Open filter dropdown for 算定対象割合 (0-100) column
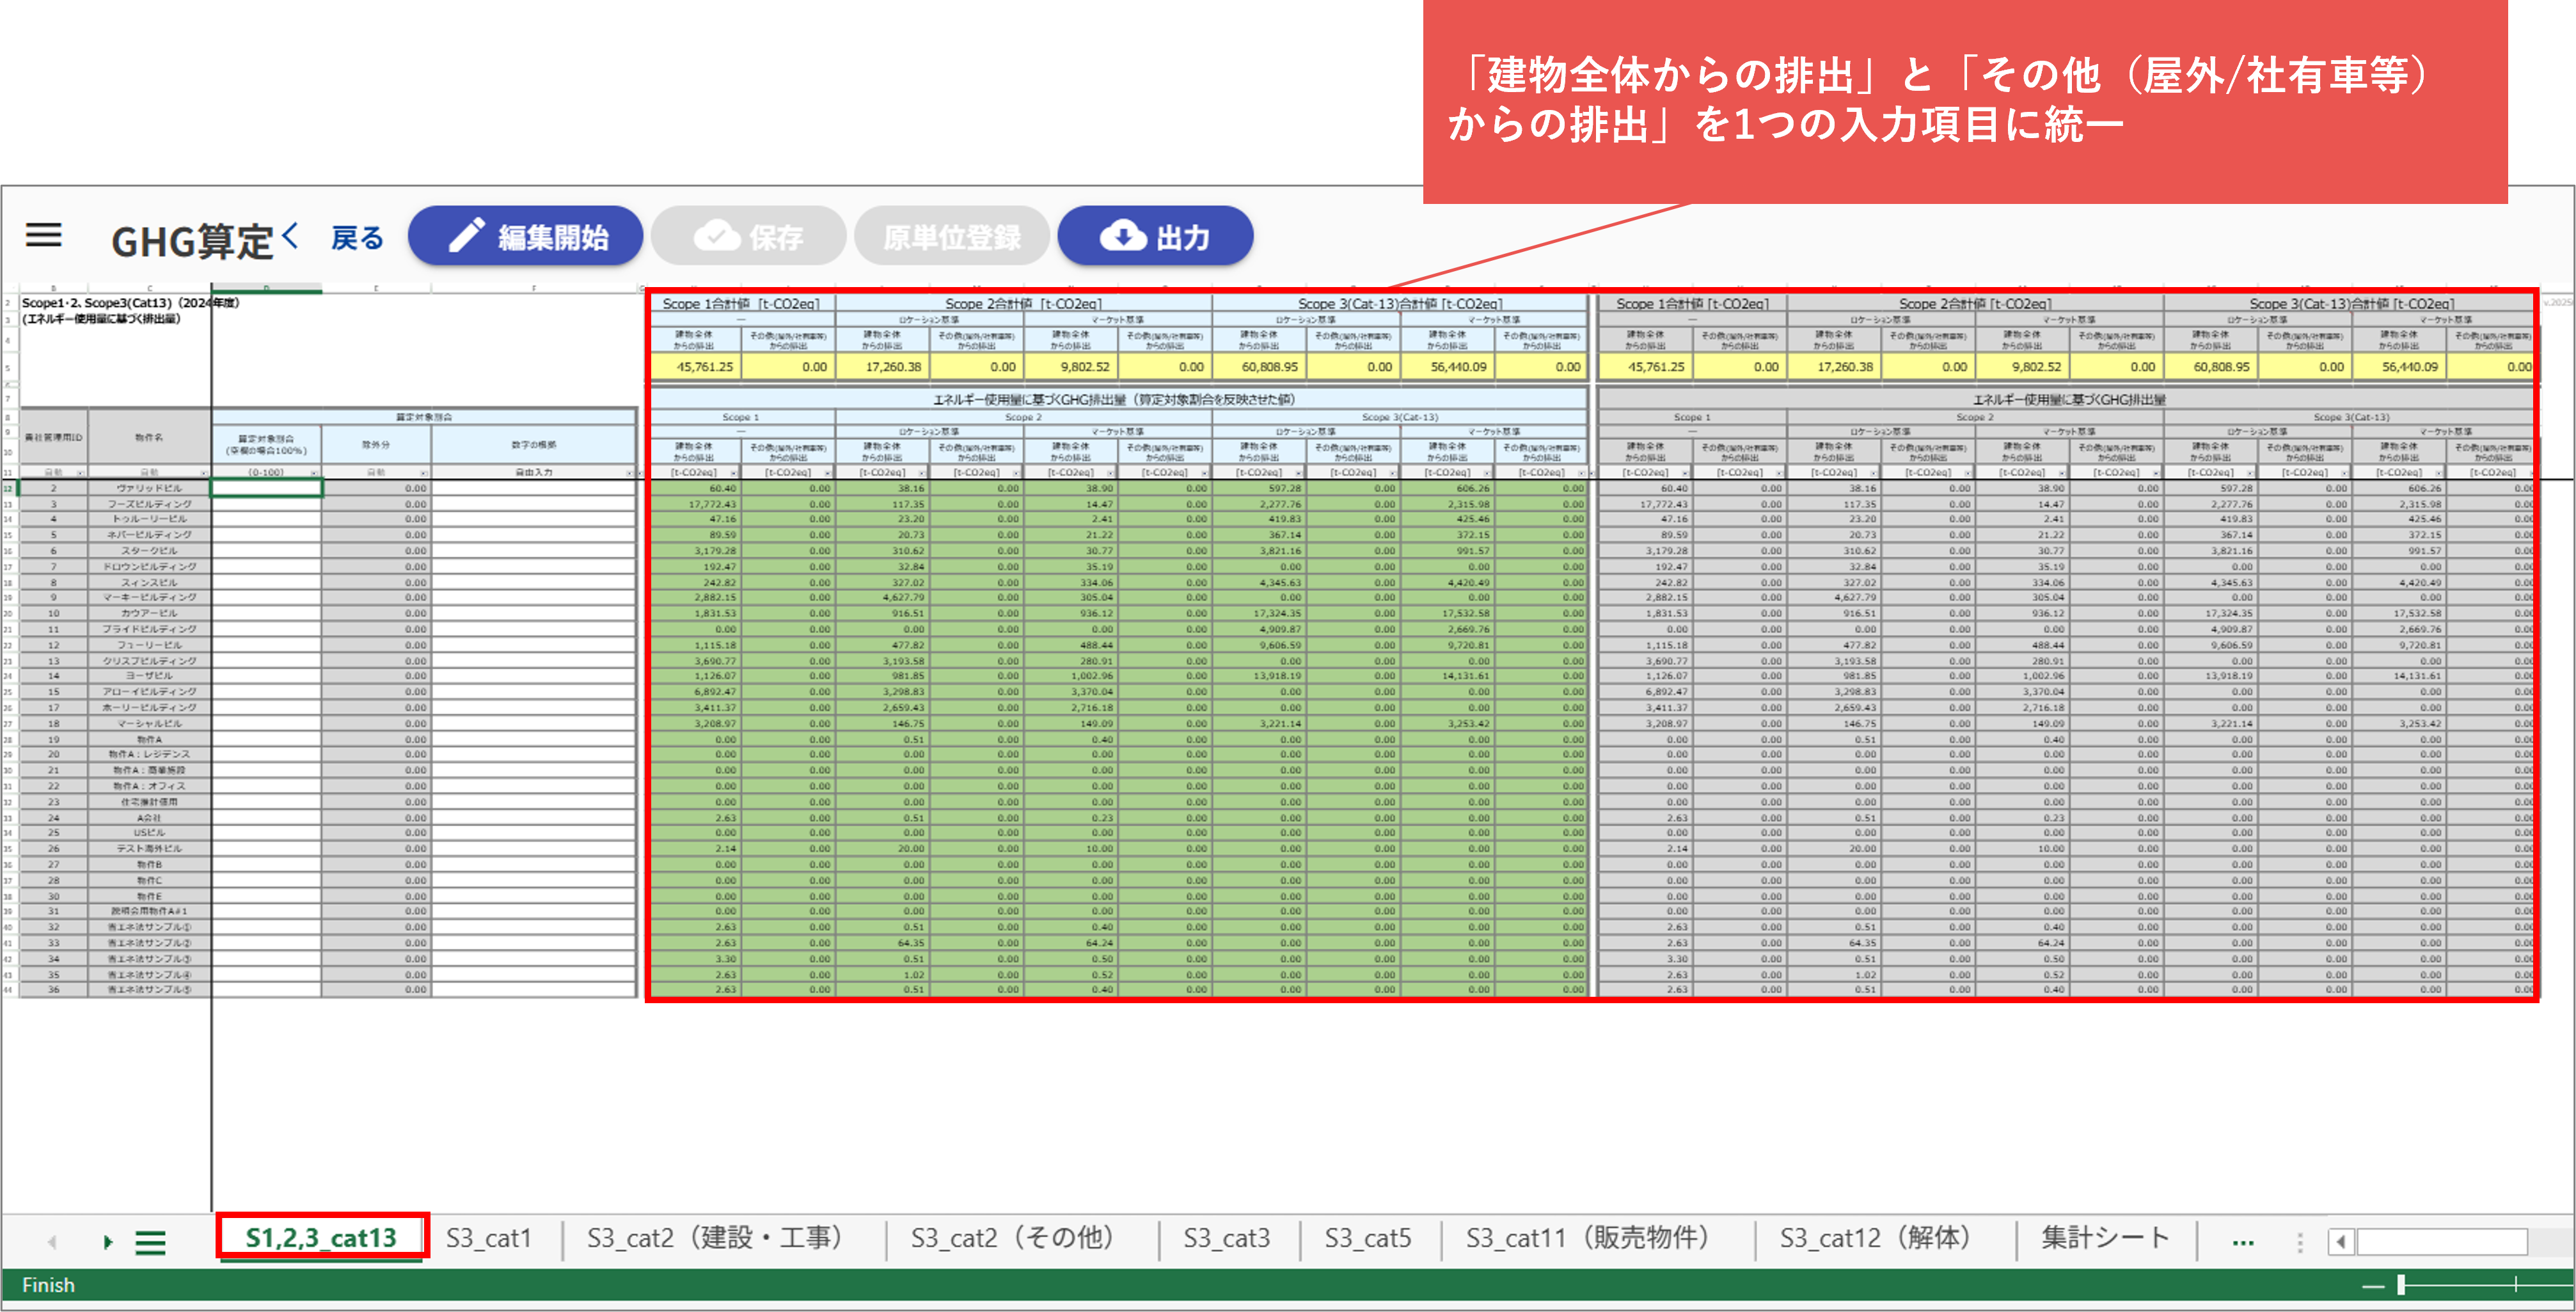This screenshot has height=1312, width=2576. point(314,472)
